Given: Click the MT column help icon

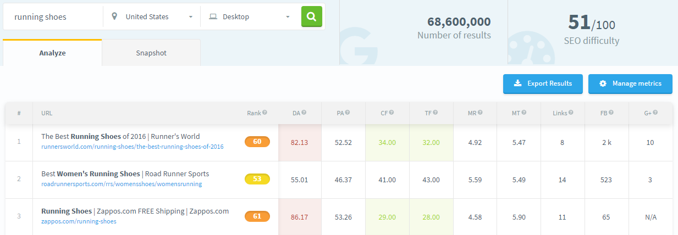Looking at the screenshot, I should 523,113.
